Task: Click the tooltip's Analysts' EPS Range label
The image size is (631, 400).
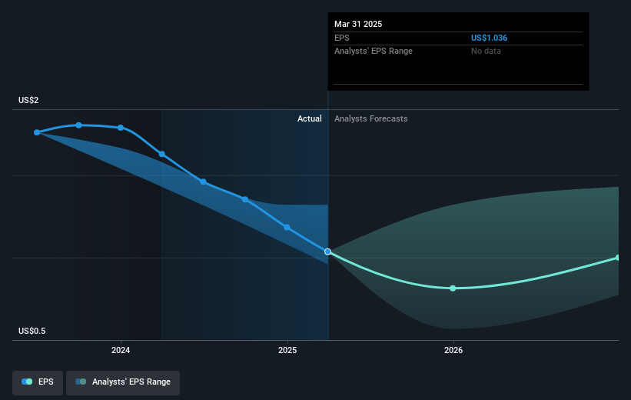Action: pos(373,52)
